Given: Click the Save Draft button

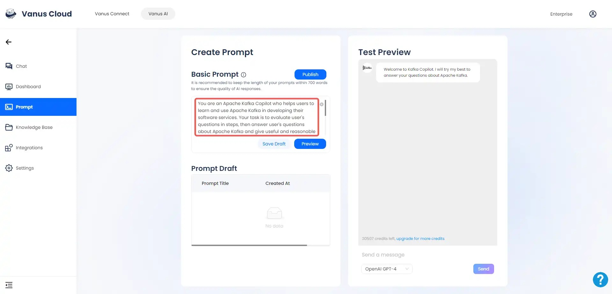Looking at the screenshot, I should [274, 144].
